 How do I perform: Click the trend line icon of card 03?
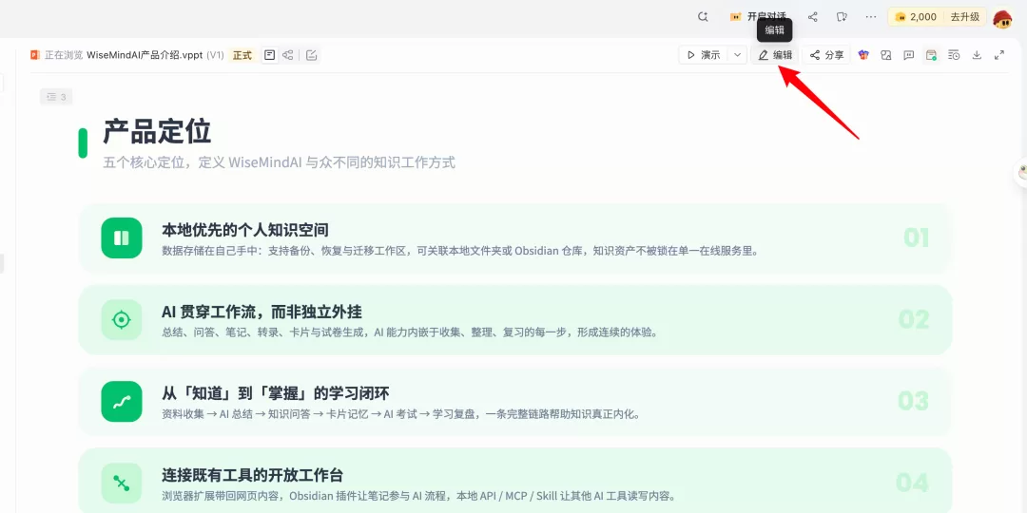point(121,401)
